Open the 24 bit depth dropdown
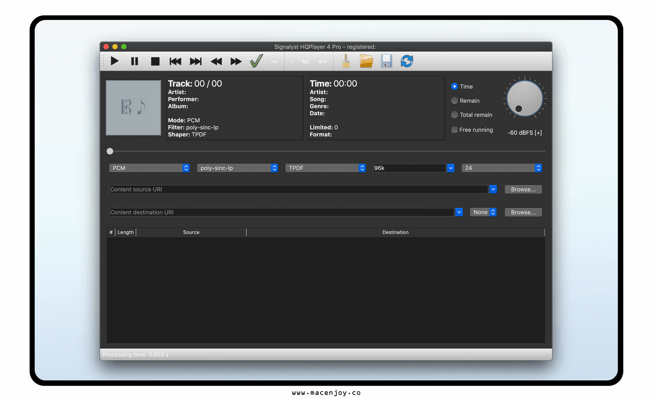The width and height of the screenshot is (652, 399). point(501,168)
